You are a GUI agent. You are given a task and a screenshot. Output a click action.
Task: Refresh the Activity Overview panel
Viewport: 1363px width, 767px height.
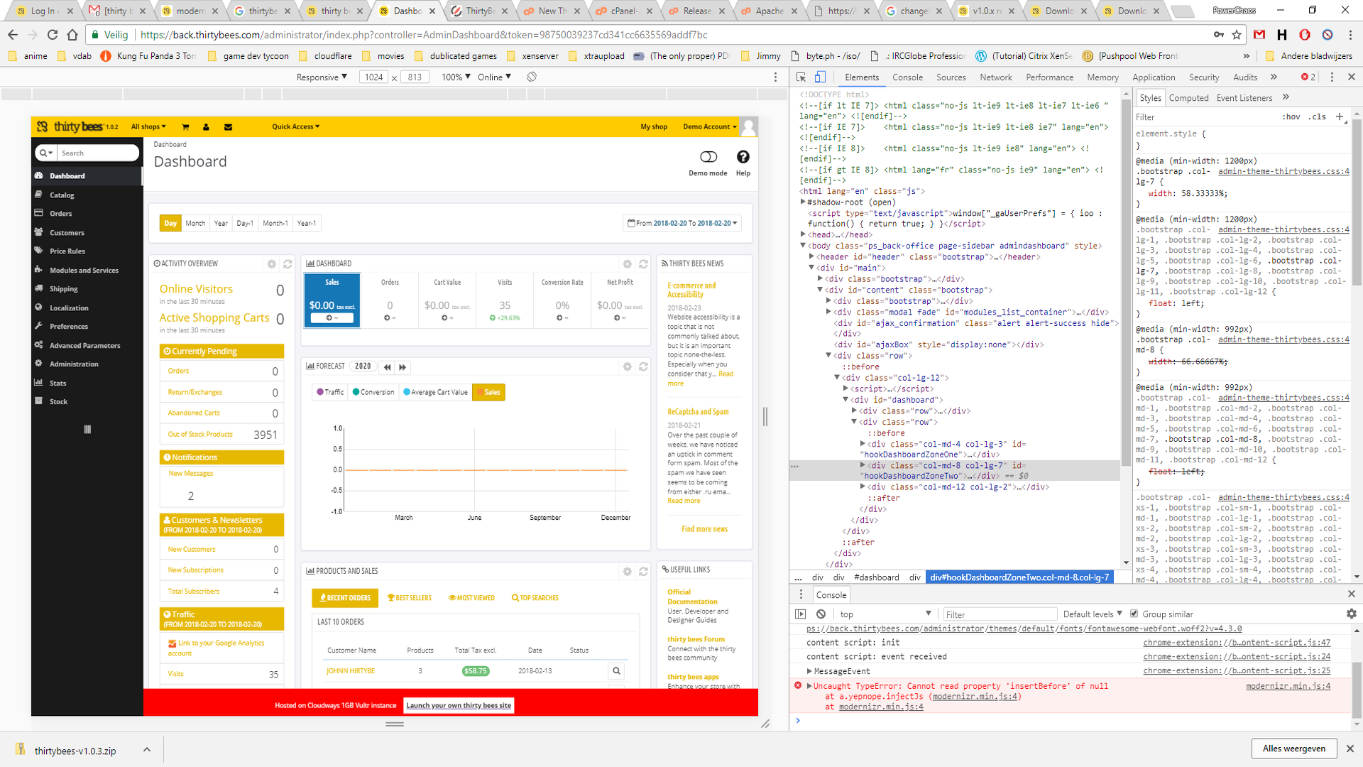click(288, 263)
